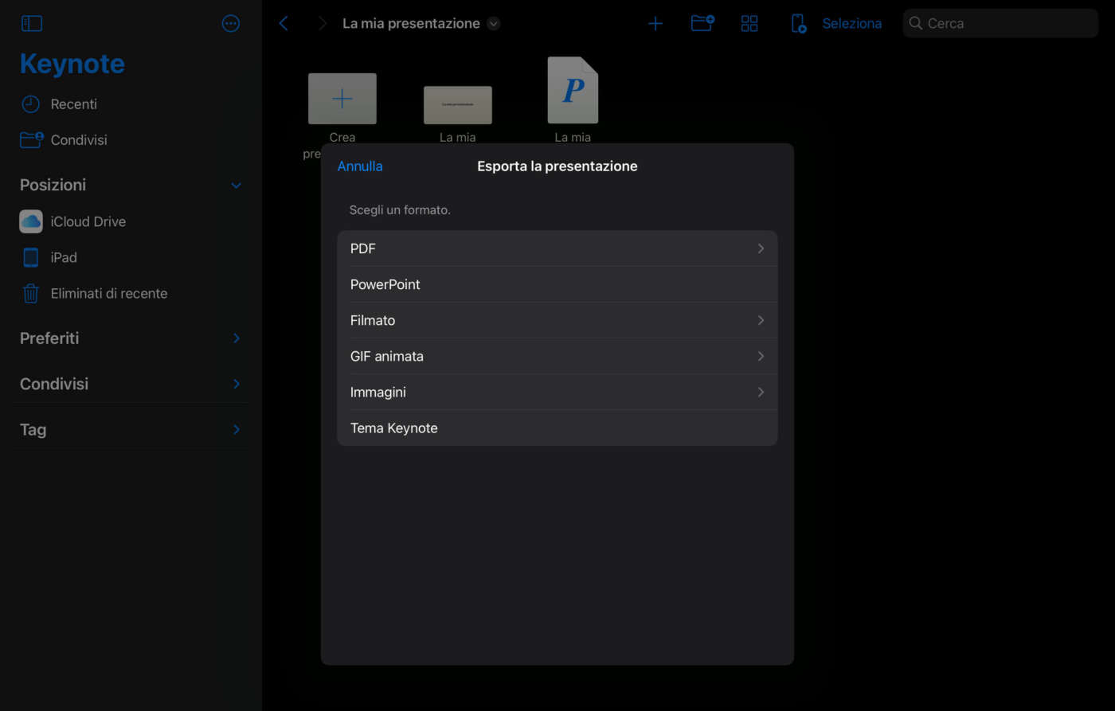Viewport: 1115px width, 711px height.
Task: Open the PowerPoint file with P icon
Action: click(x=573, y=90)
